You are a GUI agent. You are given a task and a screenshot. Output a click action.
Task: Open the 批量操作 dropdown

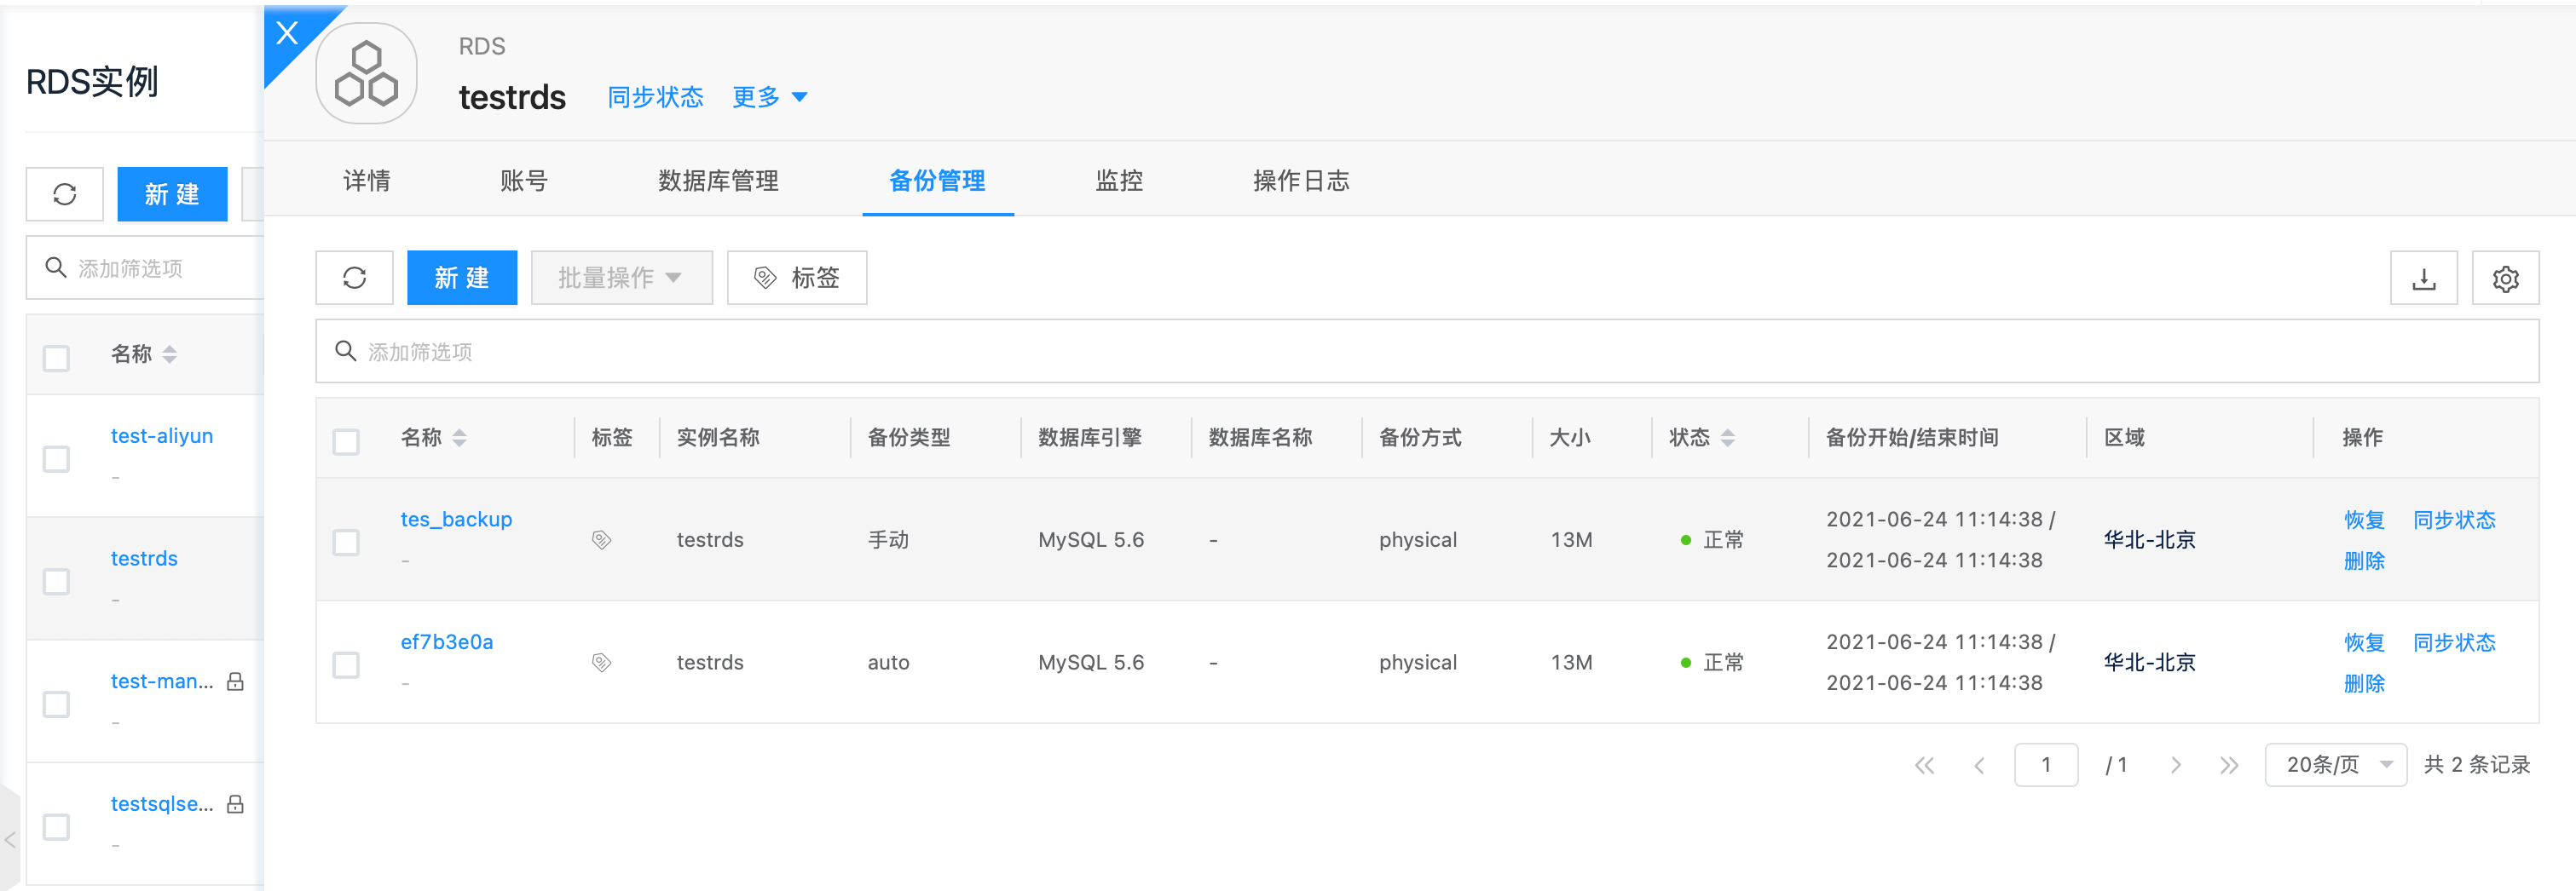[x=620, y=278]
